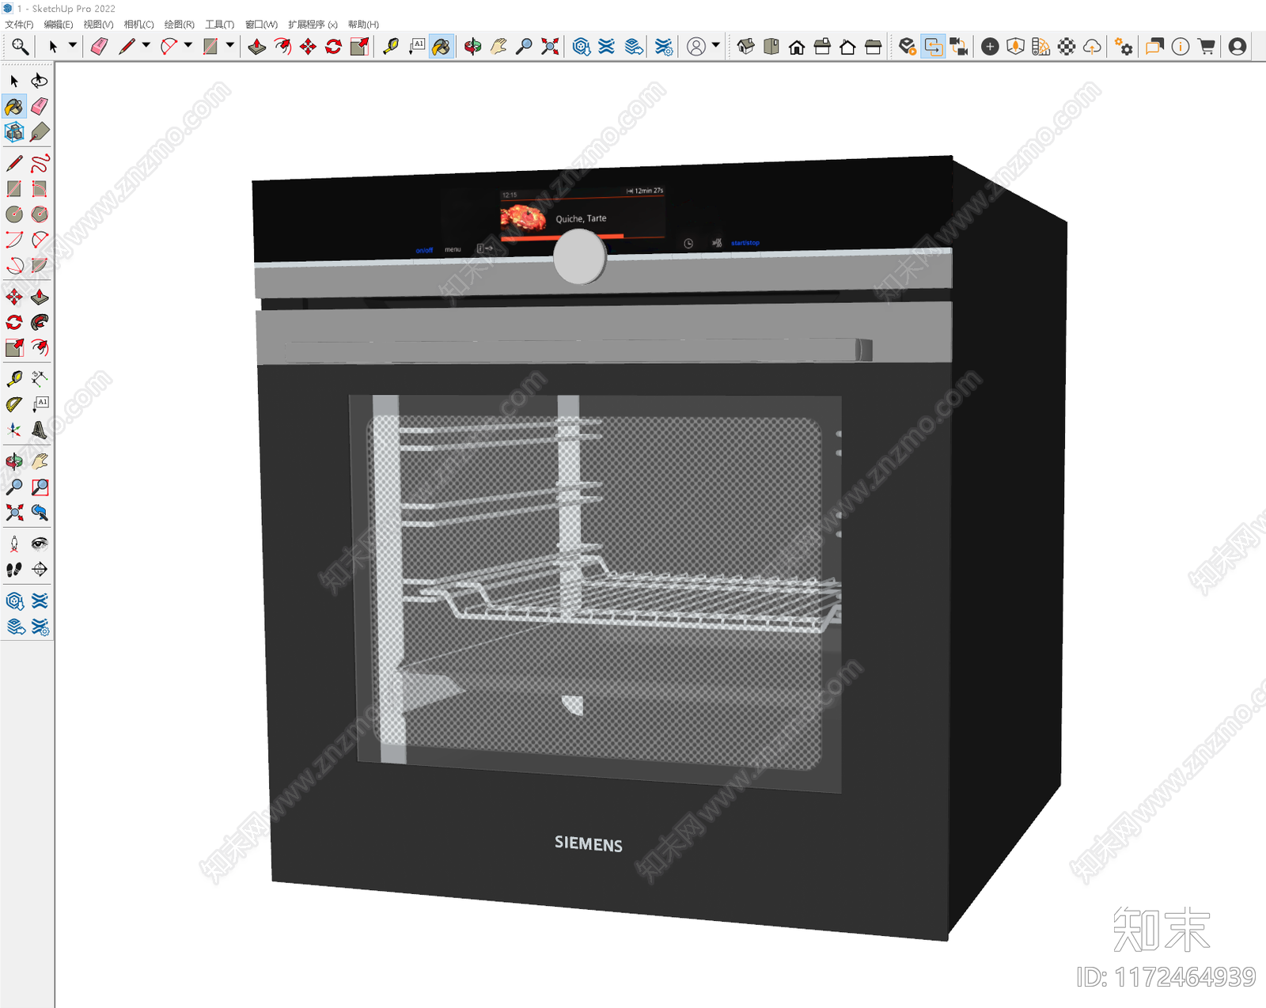Screen dimensions: 1266x1008
Task: Pick the Tag tool in the left toolbar
Action: pos(40,132)
